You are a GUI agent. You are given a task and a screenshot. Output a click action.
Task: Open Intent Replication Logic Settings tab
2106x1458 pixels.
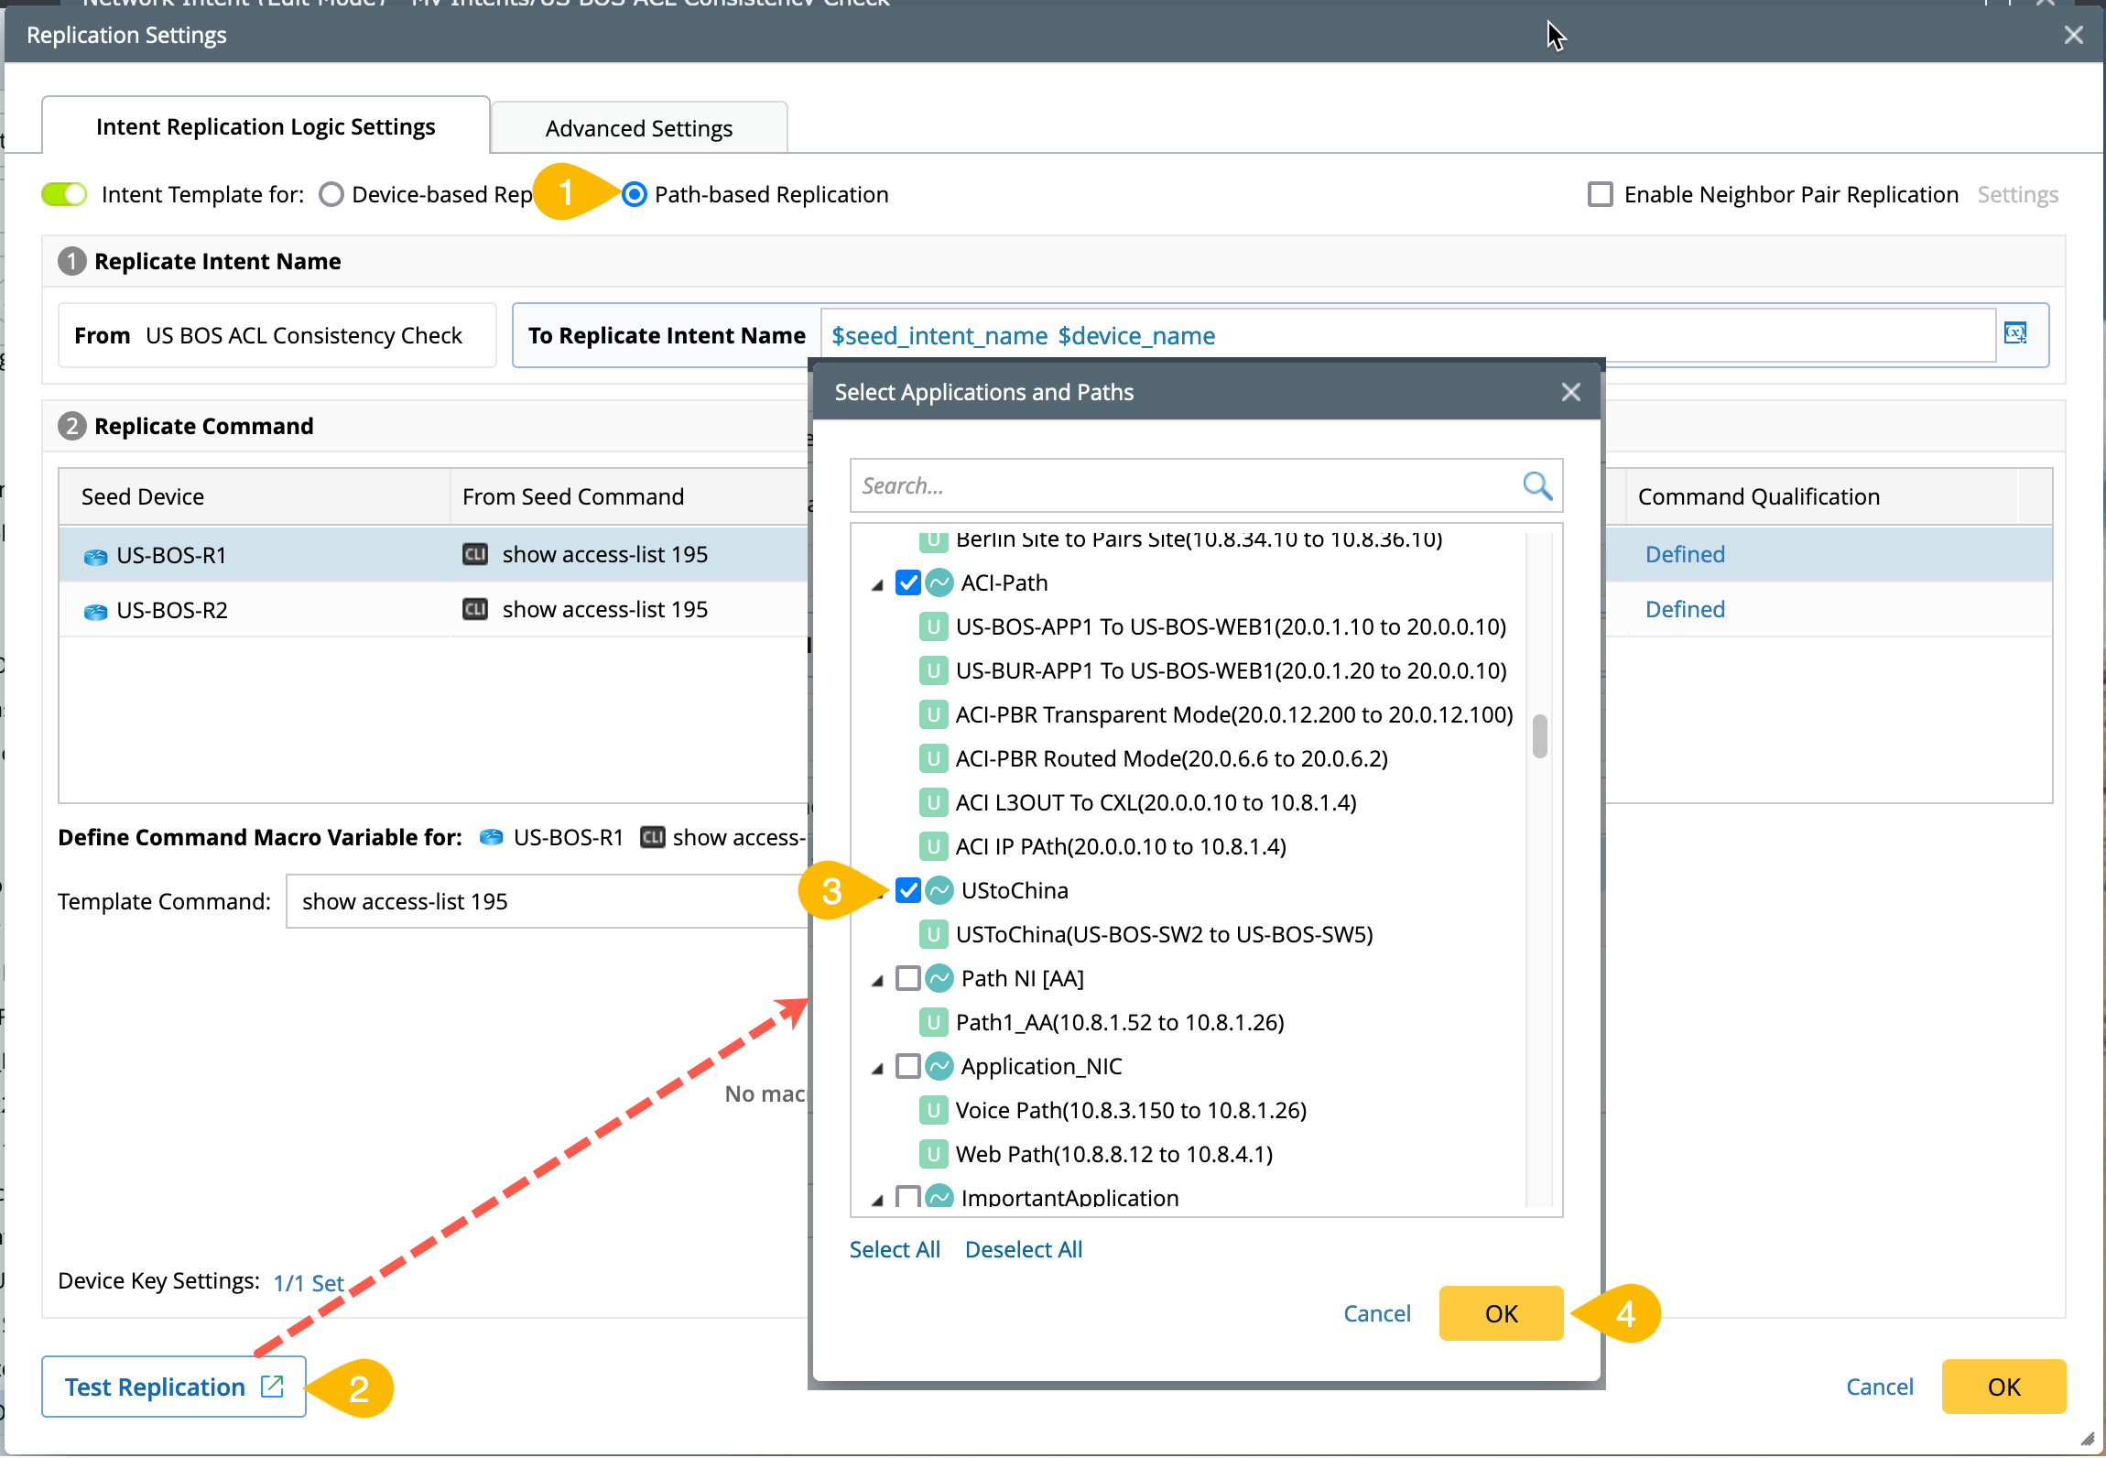pos(266,126)
